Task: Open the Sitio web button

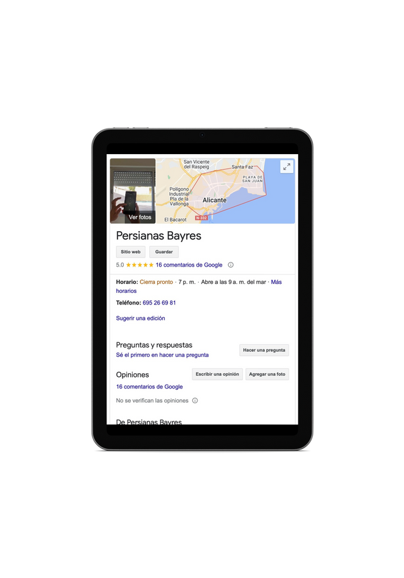Action: (131, 252)
